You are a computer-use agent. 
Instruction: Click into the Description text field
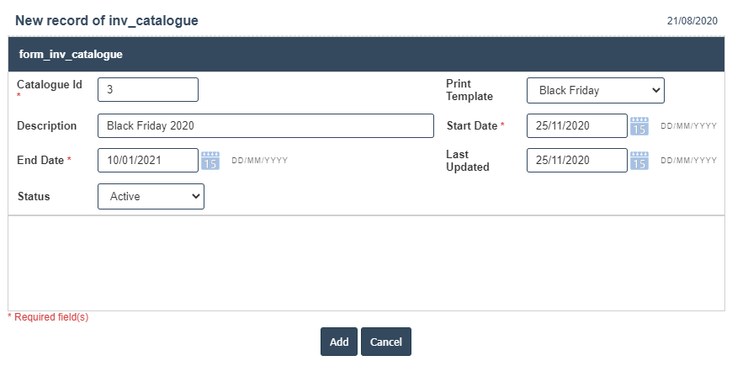tap(265, 126)
